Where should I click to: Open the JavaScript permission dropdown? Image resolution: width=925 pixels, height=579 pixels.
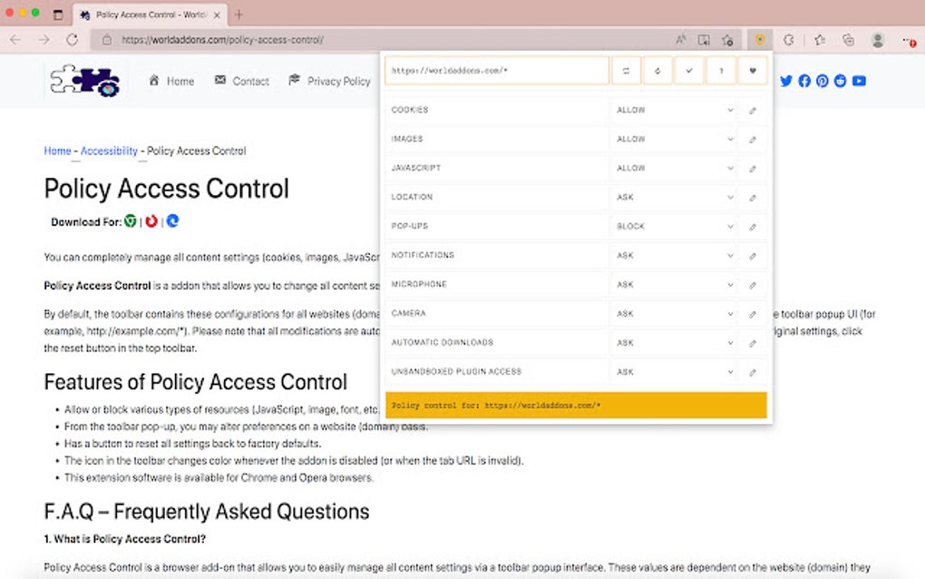click(x=675, y=168)
